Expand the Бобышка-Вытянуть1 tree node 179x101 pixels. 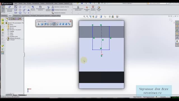click(7, 38)
